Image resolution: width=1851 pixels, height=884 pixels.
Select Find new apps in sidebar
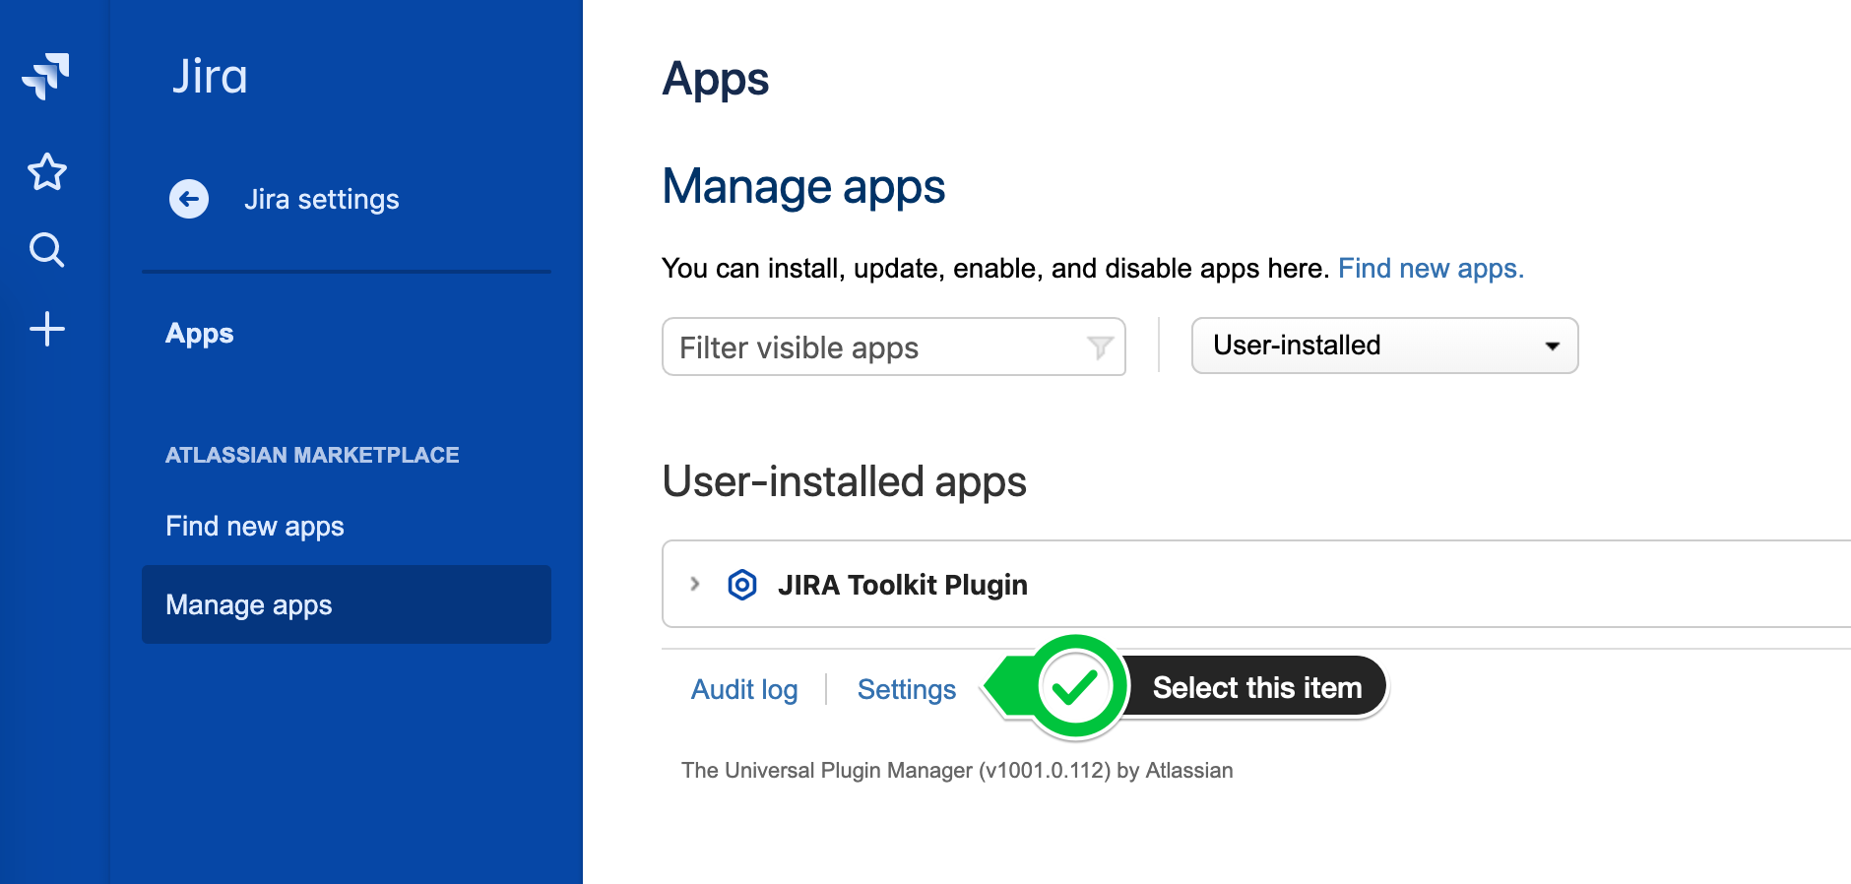tap(255, 526)
